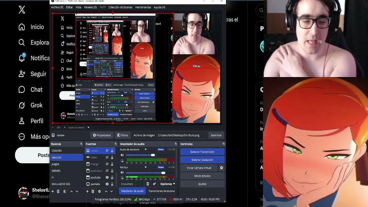Open the Ayuda (H) menu
368x207 pixels.
160,7
